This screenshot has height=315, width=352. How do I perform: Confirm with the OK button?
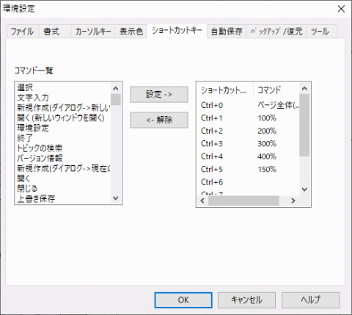[183, 300]
